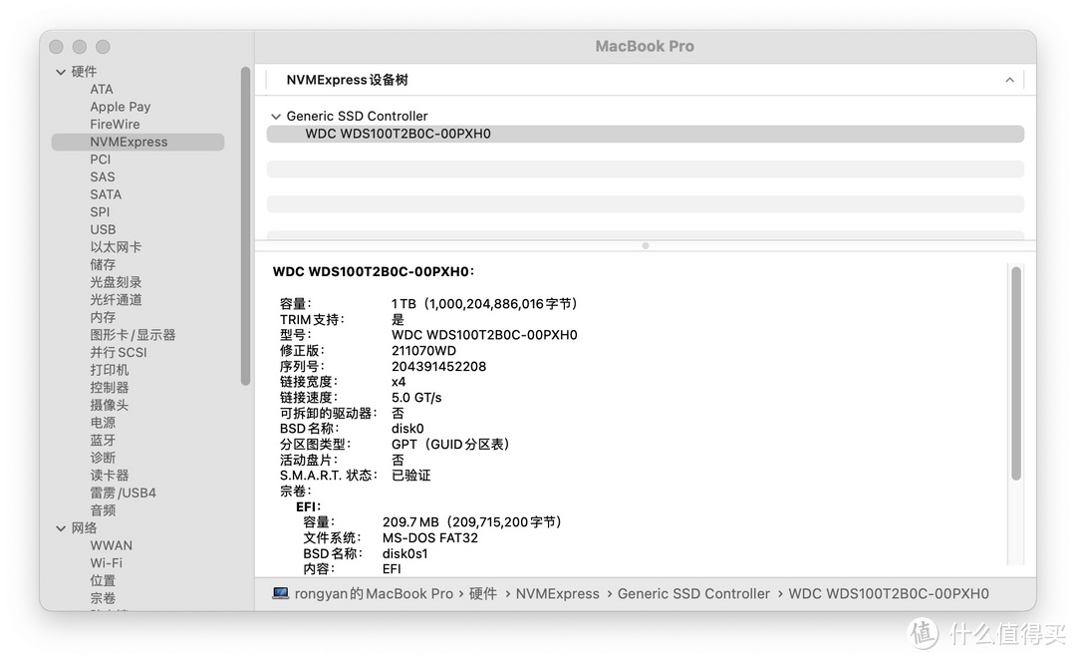Select SATA in the sidebar
Screen dimensions: 1076x660
pyautogui.click(x=106, y=194)
